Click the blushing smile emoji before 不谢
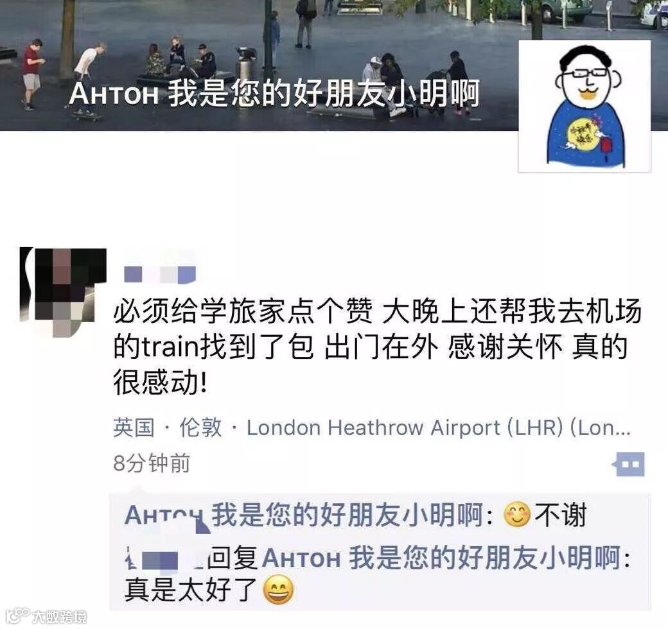The image size is (668, 629). point(517,515)
